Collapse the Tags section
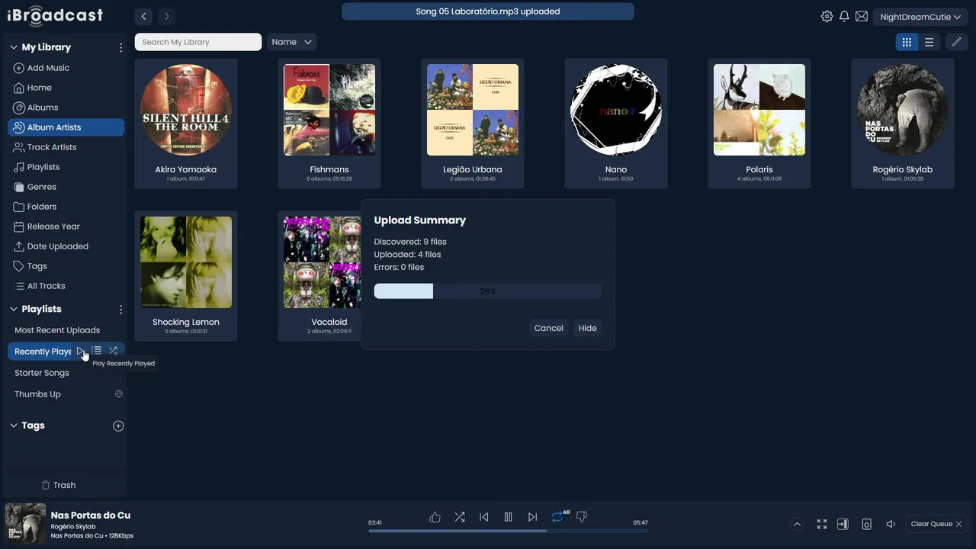976x549 pixels. (x=14, y=425)
